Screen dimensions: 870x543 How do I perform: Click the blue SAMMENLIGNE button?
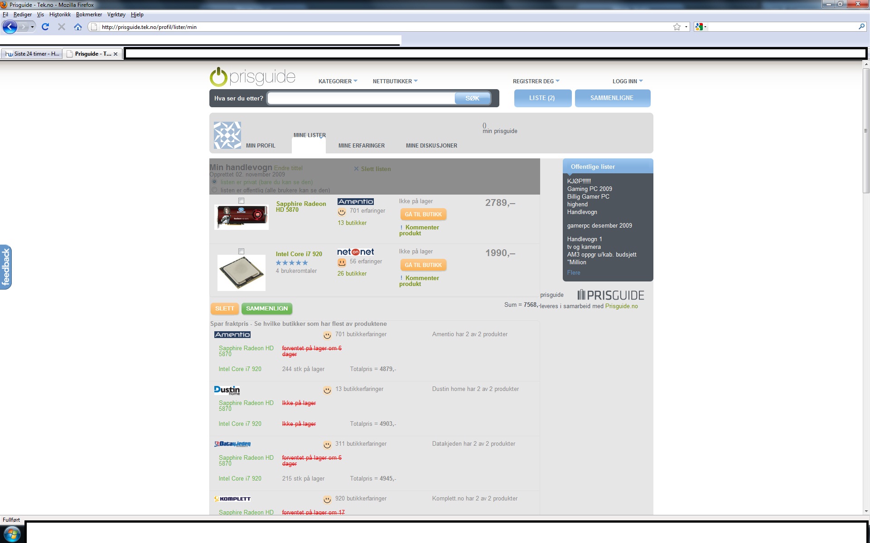(x=612, y=98)
